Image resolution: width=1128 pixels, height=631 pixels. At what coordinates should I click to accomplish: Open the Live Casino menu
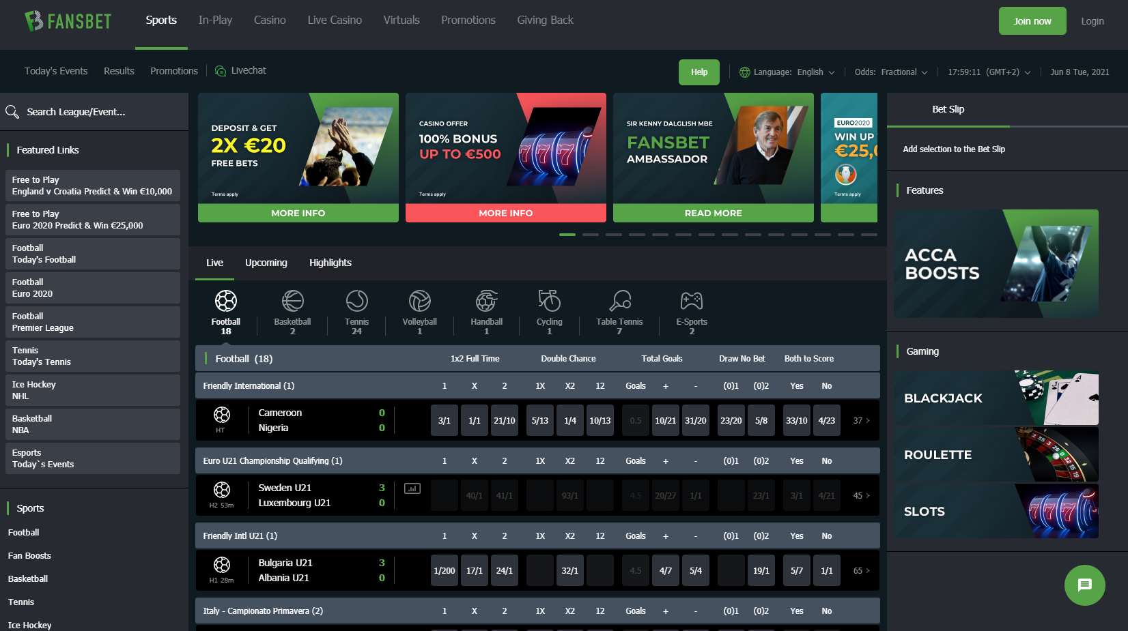point(335,20)
